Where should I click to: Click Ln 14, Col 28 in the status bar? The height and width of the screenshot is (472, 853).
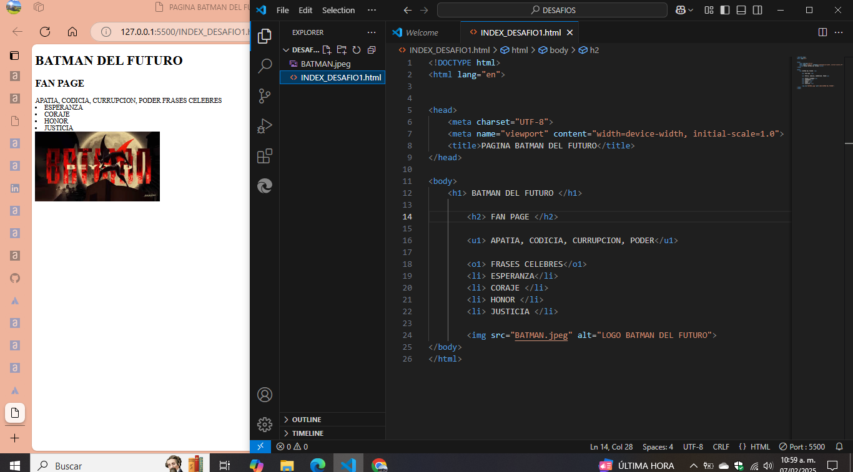pos(611,446)
